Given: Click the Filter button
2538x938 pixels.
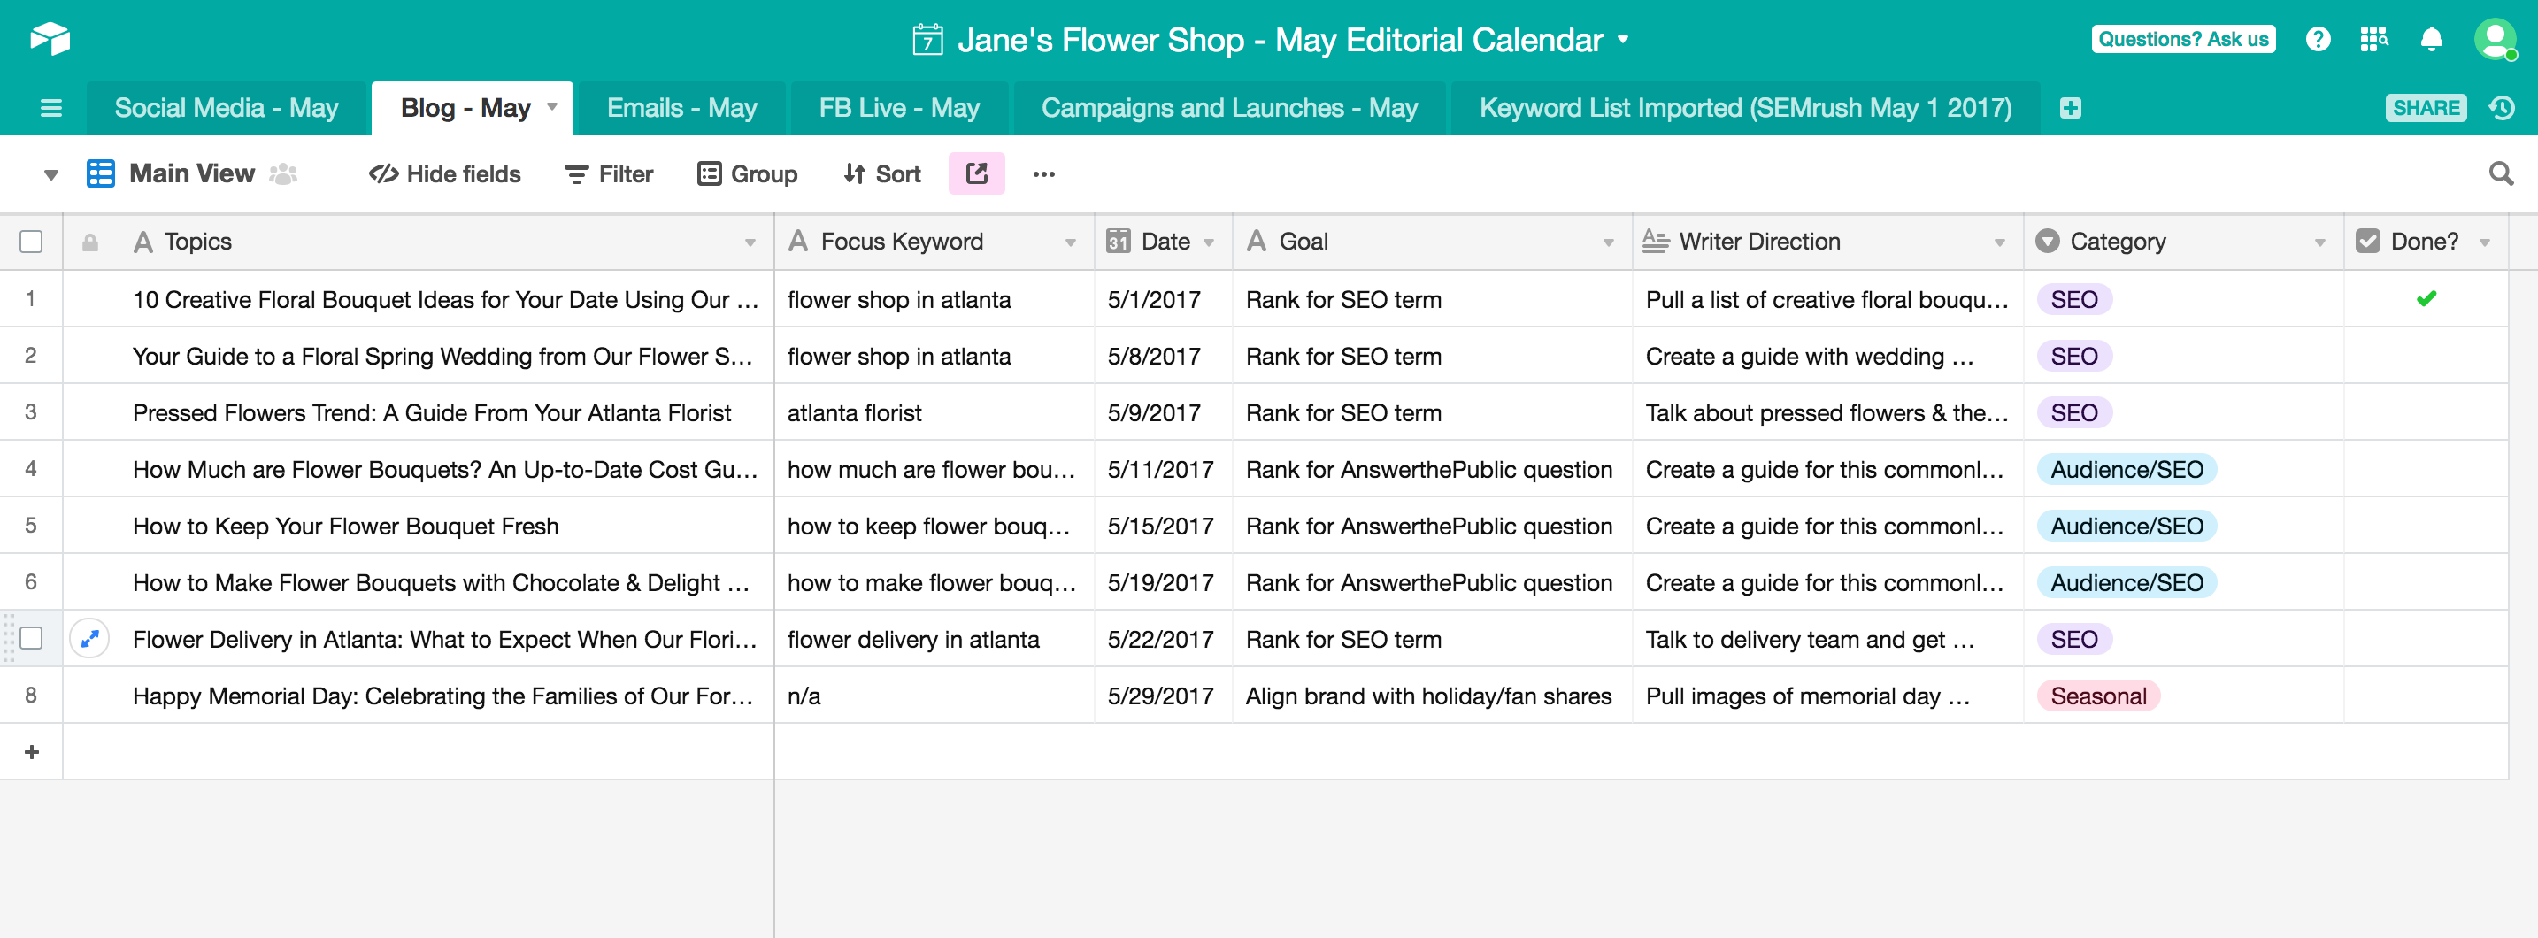Looking at the screenshot, I should pyautogui.click(x=609, y=174).
